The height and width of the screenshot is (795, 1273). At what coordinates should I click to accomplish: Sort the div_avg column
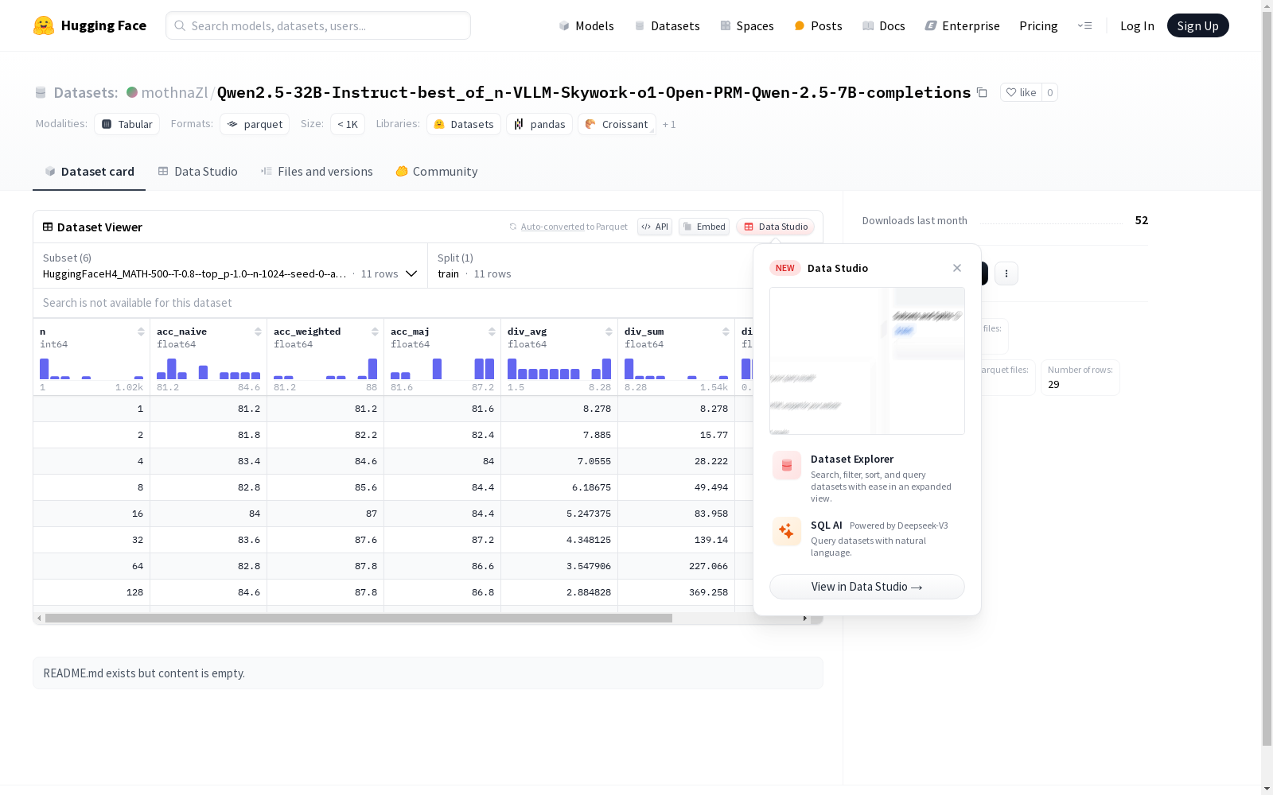coord(609,332)
